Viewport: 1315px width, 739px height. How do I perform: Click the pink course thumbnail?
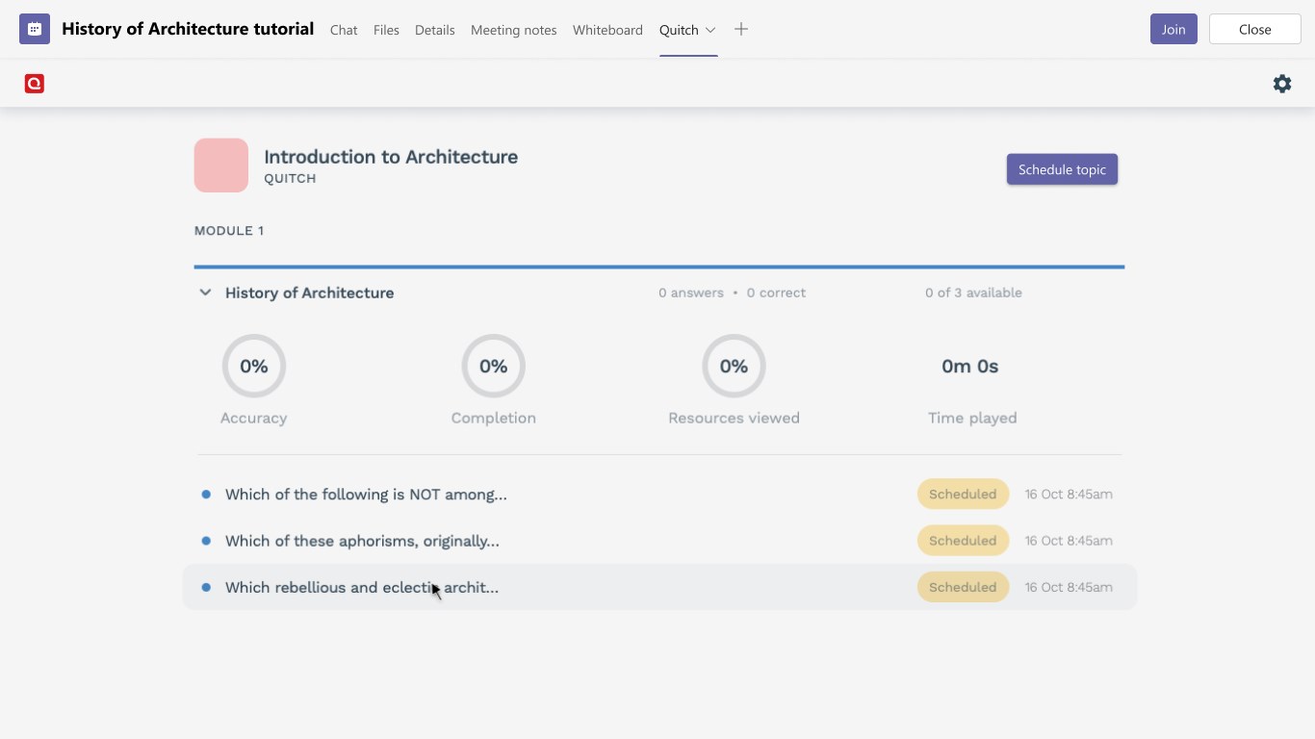pyautogui.click(x=221, y=166)
